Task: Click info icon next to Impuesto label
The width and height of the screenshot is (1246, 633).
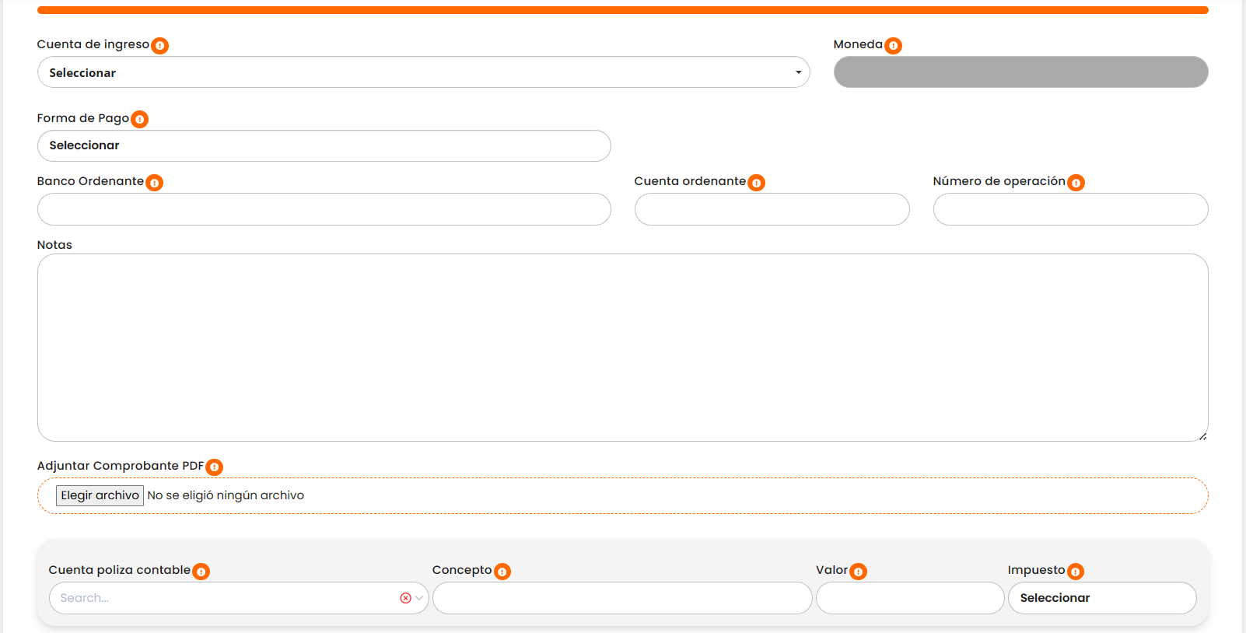Action: pyautogui.click(x=1075, y=572)
